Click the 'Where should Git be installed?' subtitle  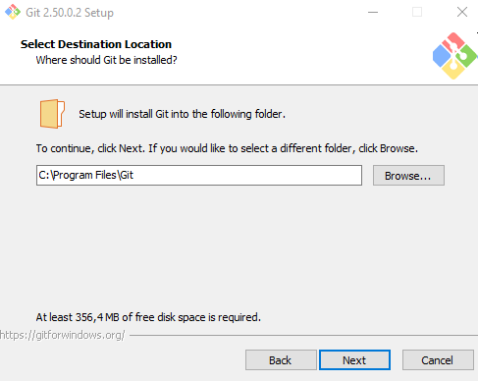click(x=106, y=60)
